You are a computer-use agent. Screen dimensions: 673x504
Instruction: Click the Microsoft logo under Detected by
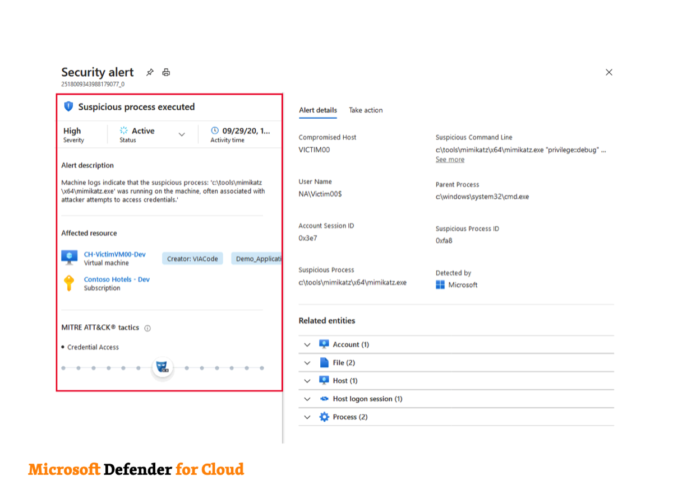(x=440, y=284)
